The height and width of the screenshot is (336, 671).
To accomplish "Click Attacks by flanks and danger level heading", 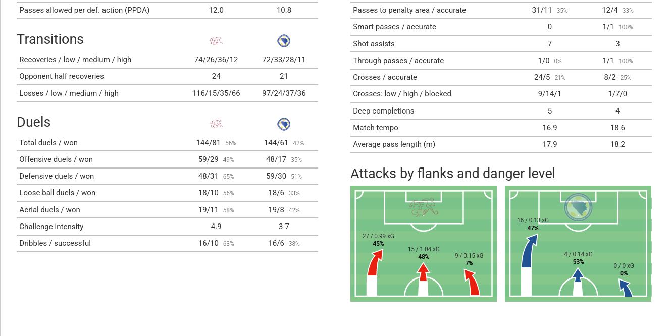I will 452,174.
